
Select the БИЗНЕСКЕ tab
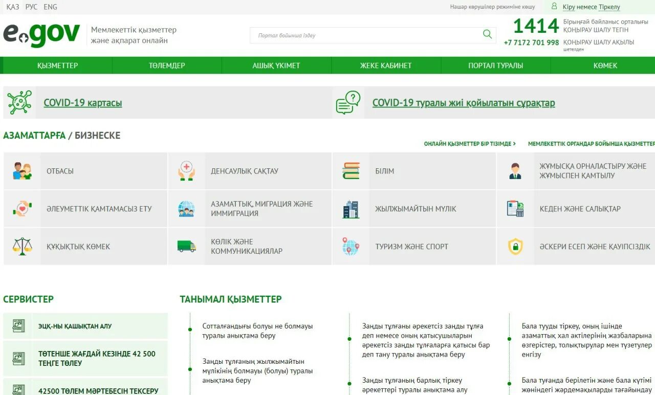click(x=98, y=136)
